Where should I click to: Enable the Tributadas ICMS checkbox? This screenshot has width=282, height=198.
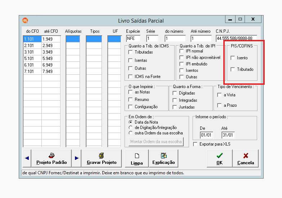[x=130, y=52]
